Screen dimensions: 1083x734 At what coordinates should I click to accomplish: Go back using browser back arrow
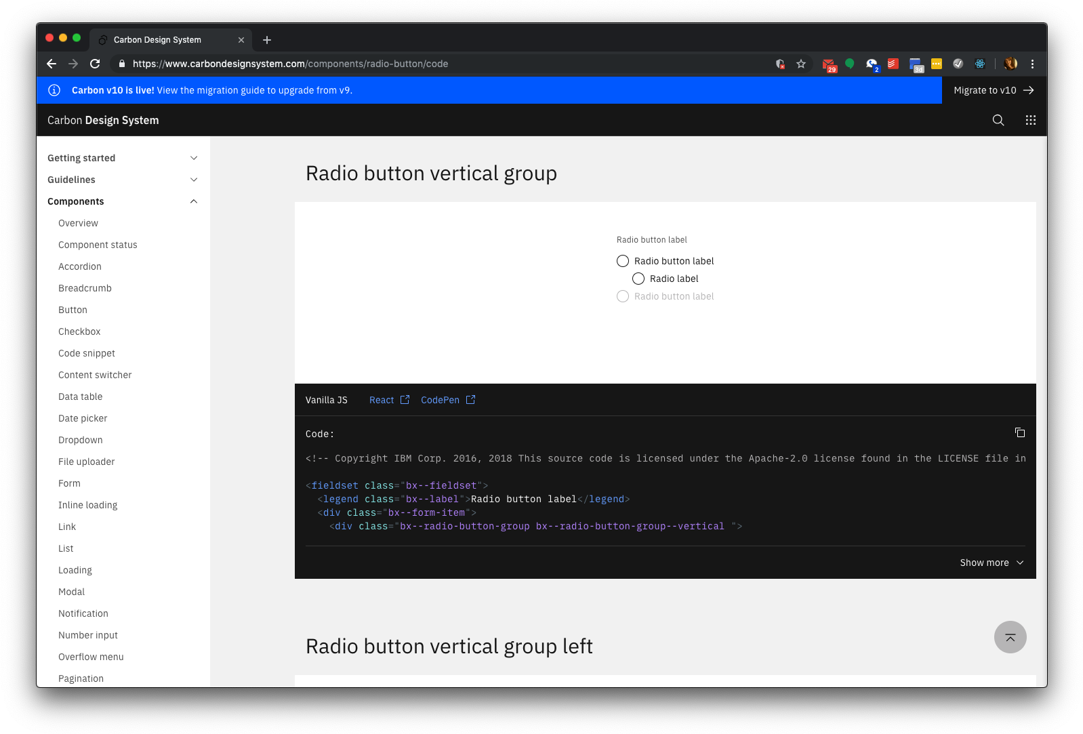(x=52, y=64)
